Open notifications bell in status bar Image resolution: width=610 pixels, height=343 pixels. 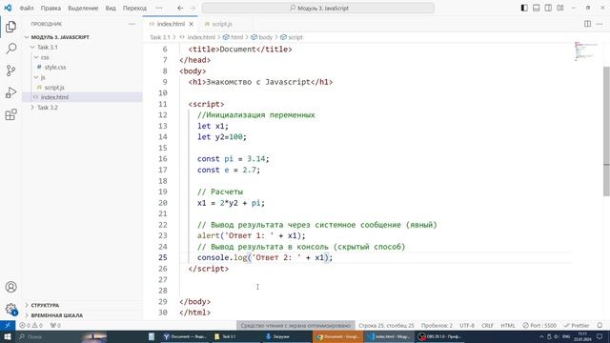pos(600,325)
